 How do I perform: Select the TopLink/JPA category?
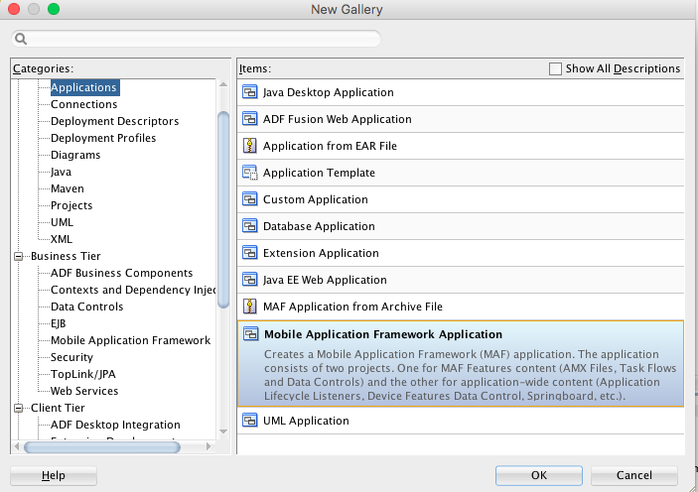[83, 375]
